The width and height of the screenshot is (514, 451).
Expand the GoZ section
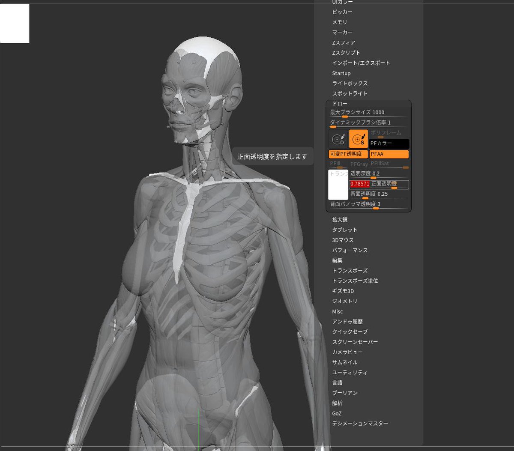(x=337, y=413)
